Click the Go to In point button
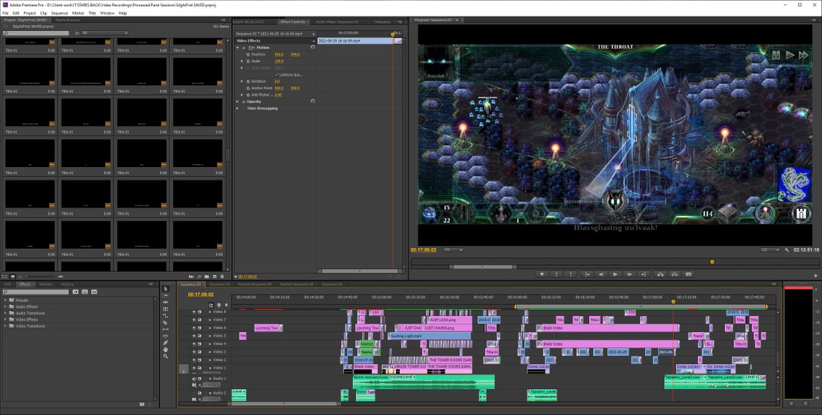Image resolution: width=822 pixels, height=415 pixels. (x=586, y=274)
